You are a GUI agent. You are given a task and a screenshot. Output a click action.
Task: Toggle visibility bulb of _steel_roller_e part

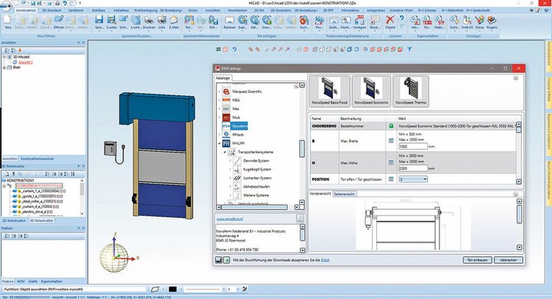click(x=20, y=202)
